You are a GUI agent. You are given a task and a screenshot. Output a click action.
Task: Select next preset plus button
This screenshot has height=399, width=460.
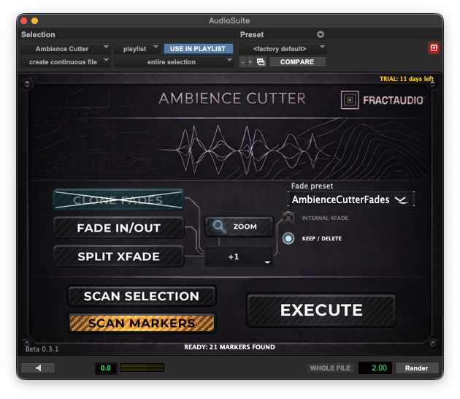point(250,62)
